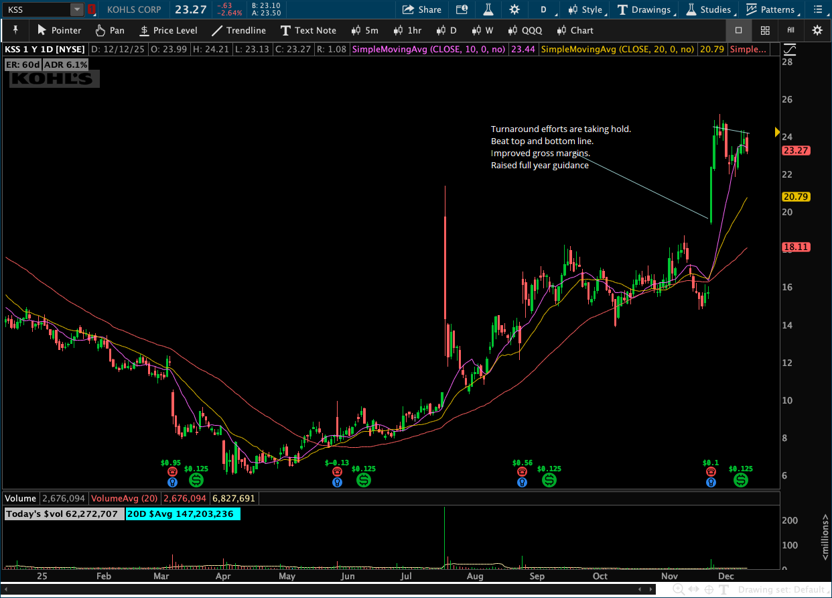Open the Style menu
The height and width of the screenshot is (598, 832).
tap(585, 9)
